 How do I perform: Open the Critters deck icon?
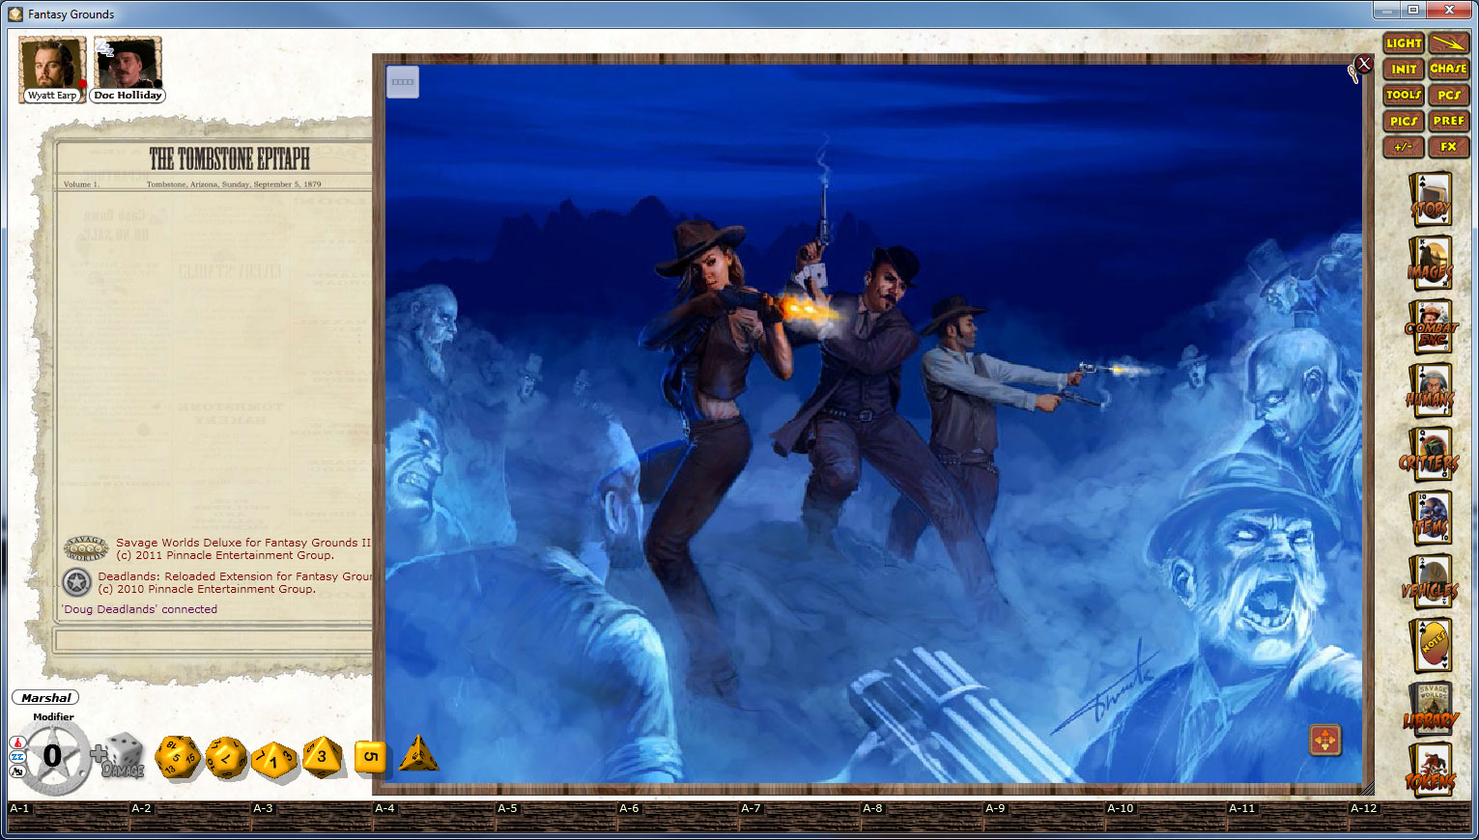tap(1432, 454)
